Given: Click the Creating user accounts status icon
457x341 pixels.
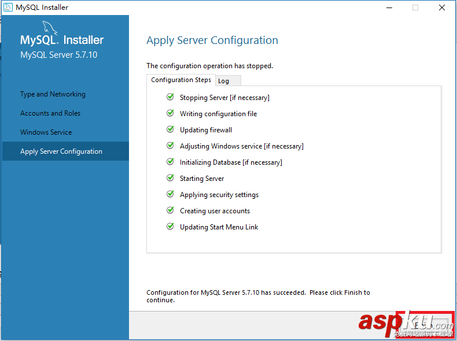Looking at the screenshot, I should click(x=170, y=210).
